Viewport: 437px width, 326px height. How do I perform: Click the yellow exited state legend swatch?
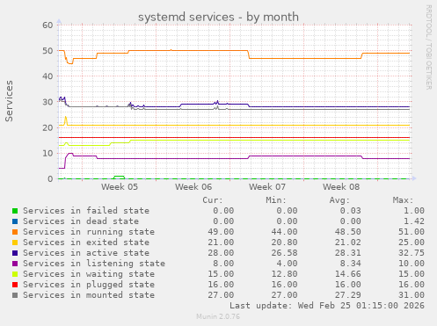pos(15,243)
